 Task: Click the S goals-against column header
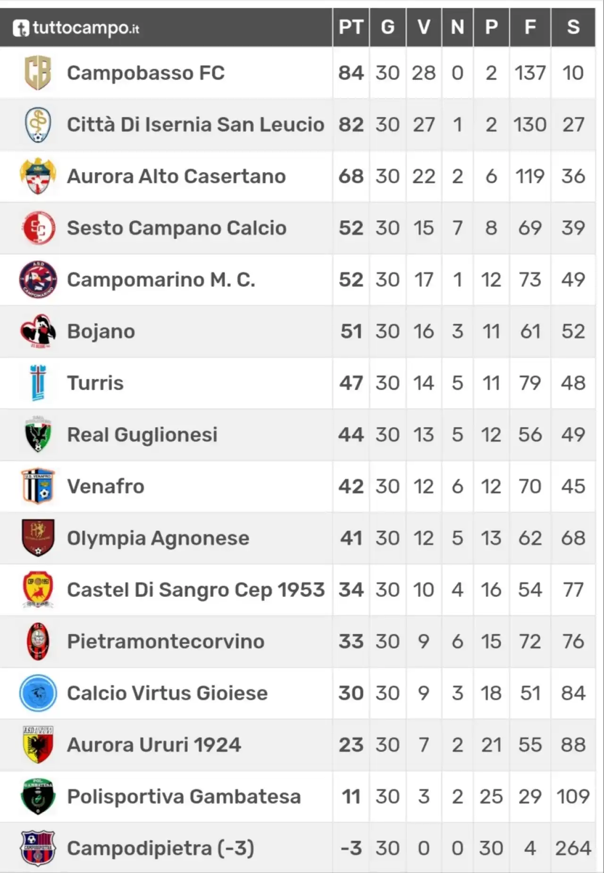(x=573, y=27)
